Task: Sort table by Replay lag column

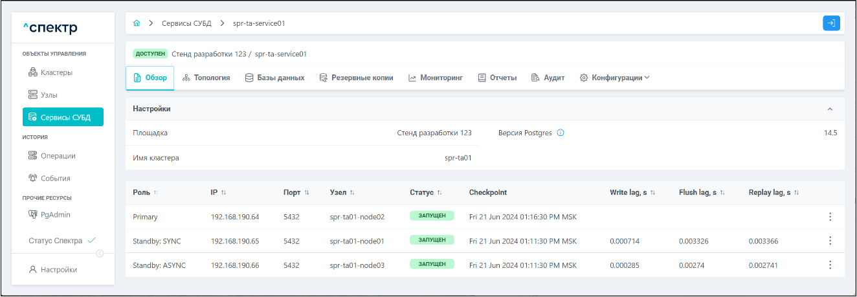Action: [x=797, y=193]
